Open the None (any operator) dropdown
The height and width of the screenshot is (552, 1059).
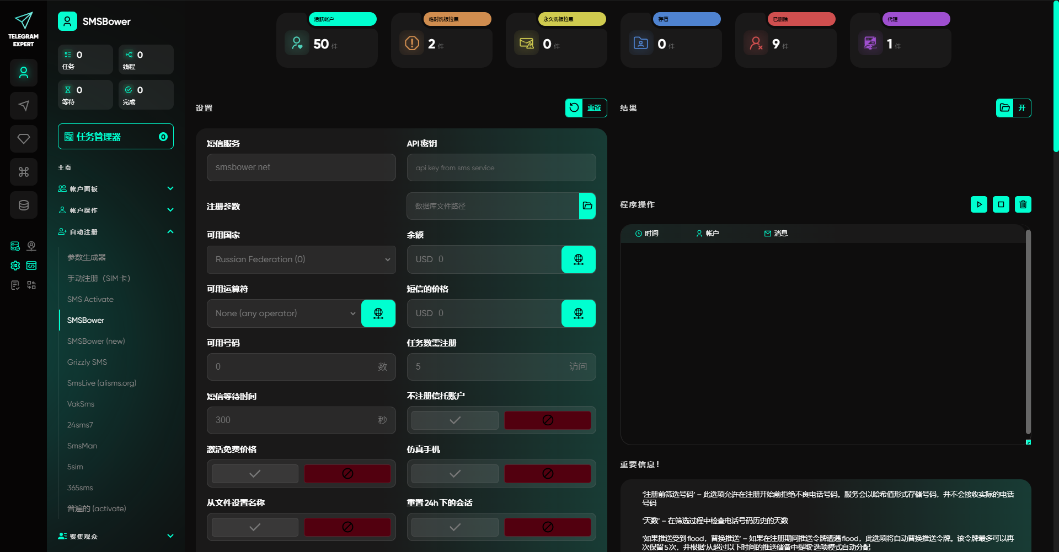tap(284, 313)
